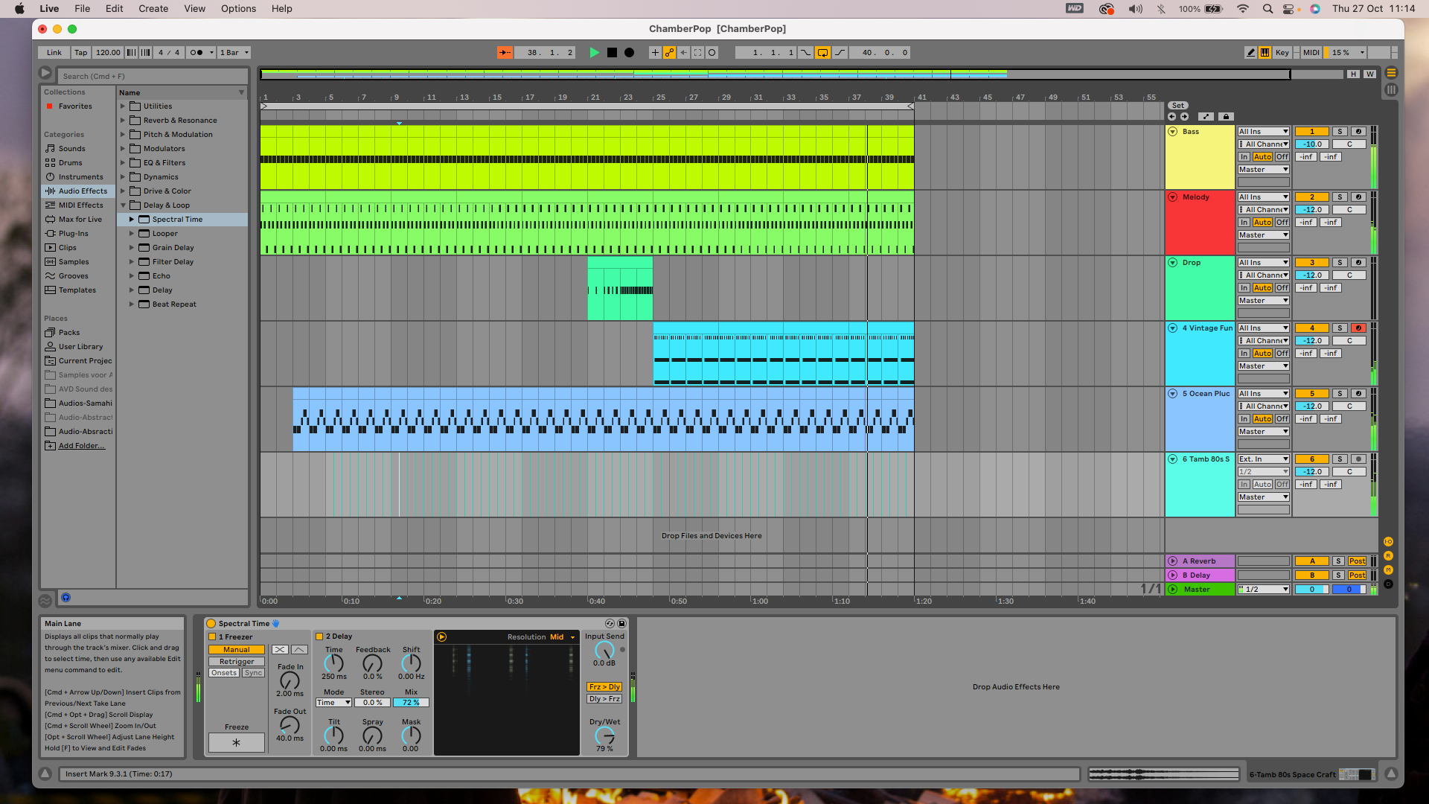Image resolution: width=1429 pixels, height=804 pixels.
Task: Enable MIDI map mode
Action: 1311,53
